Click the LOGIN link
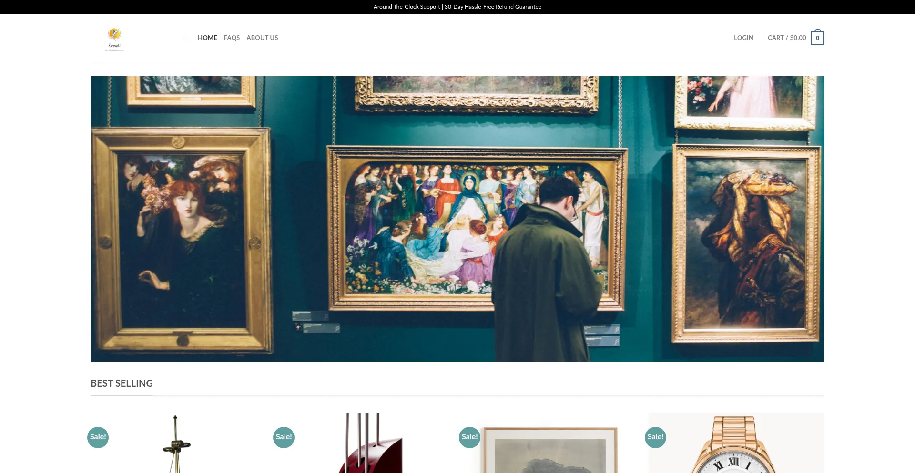The image size is (915, 473). pos(743,38)
